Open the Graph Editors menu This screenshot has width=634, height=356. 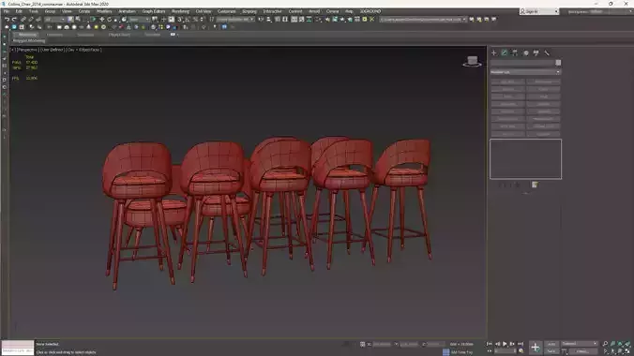click(154, 11)
